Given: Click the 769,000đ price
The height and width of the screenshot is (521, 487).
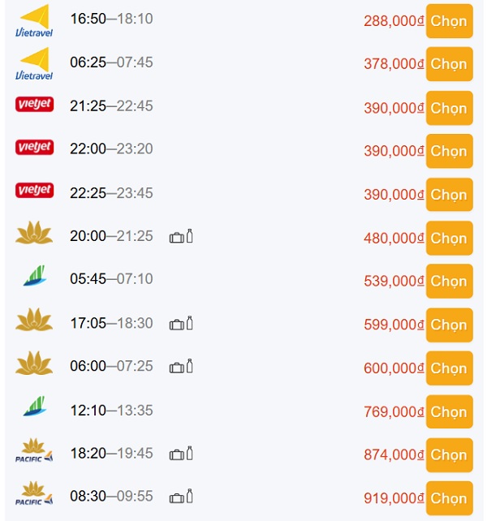Looking at the screenshot, I should [394, 411].
